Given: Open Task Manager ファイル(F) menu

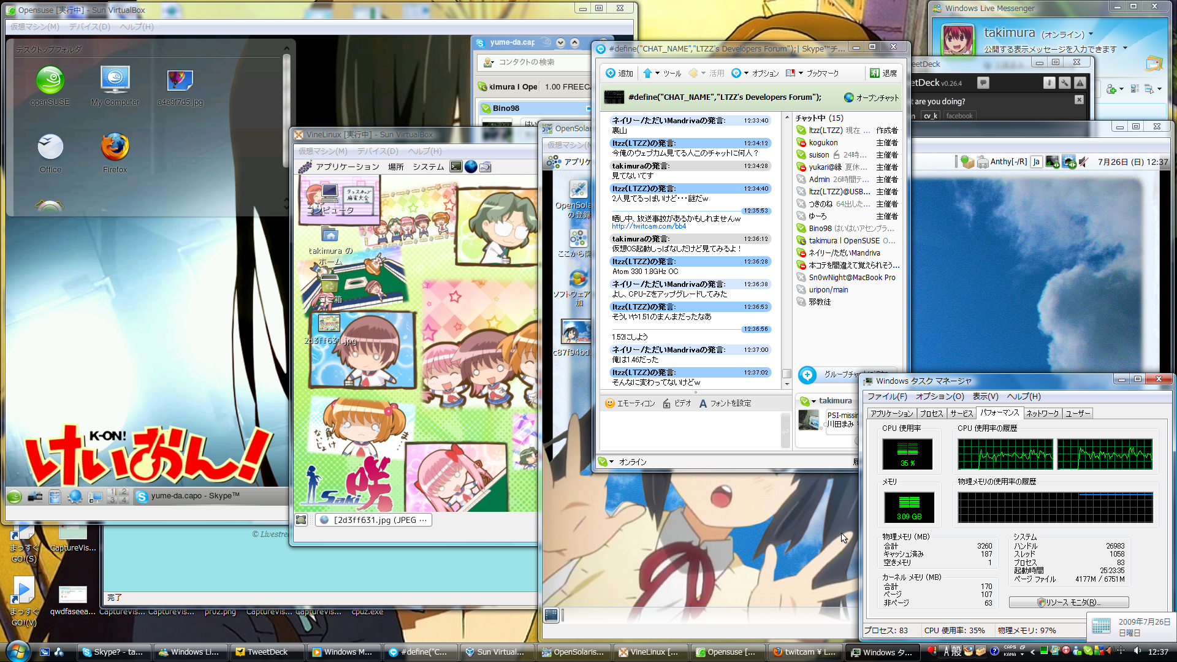Looking at the screenshot, I should pos(886,397).
